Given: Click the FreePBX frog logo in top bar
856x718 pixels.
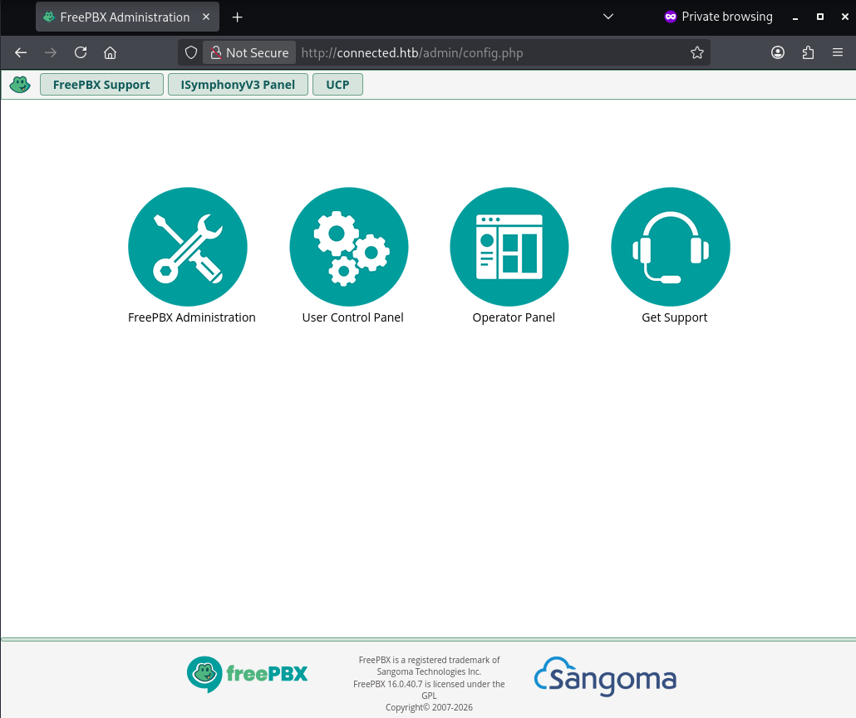Looking at the screenshot, I should (x=20, y=85).
